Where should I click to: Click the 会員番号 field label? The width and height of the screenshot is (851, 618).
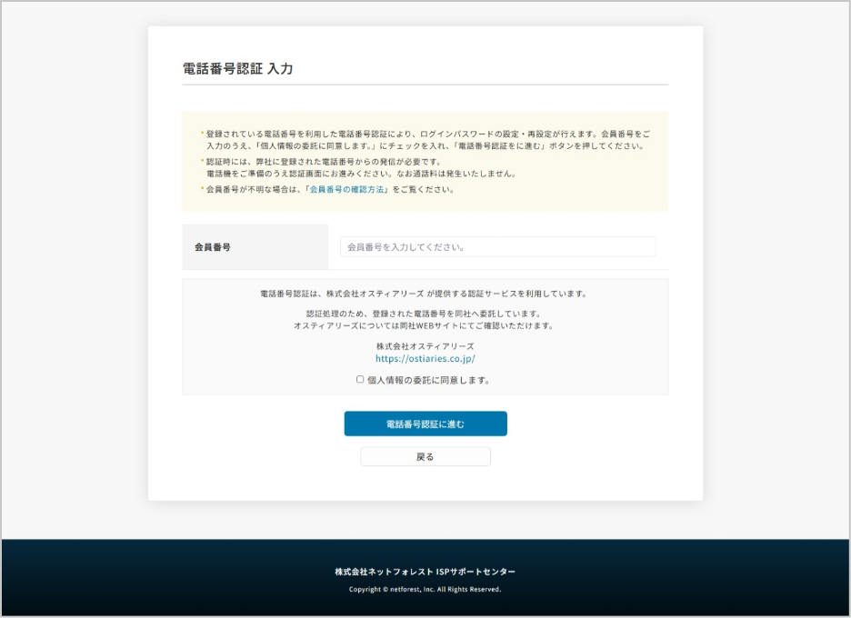point(213,247)
